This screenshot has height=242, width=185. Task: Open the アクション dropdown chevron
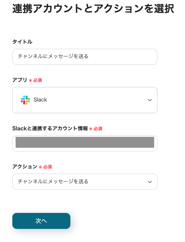(x=149, y=182)
